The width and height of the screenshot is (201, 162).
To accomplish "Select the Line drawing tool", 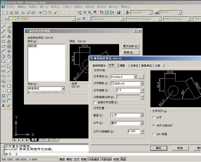I will 3,26.
